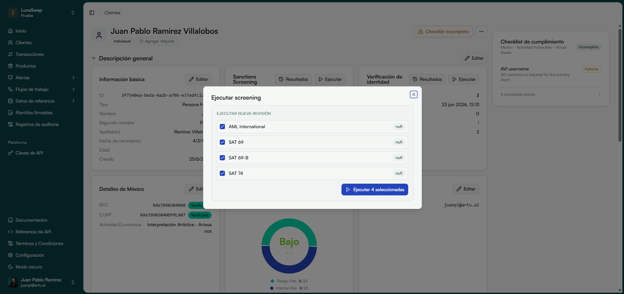
Task: Click the Referencia de API code icon
Action: (10, 232)
